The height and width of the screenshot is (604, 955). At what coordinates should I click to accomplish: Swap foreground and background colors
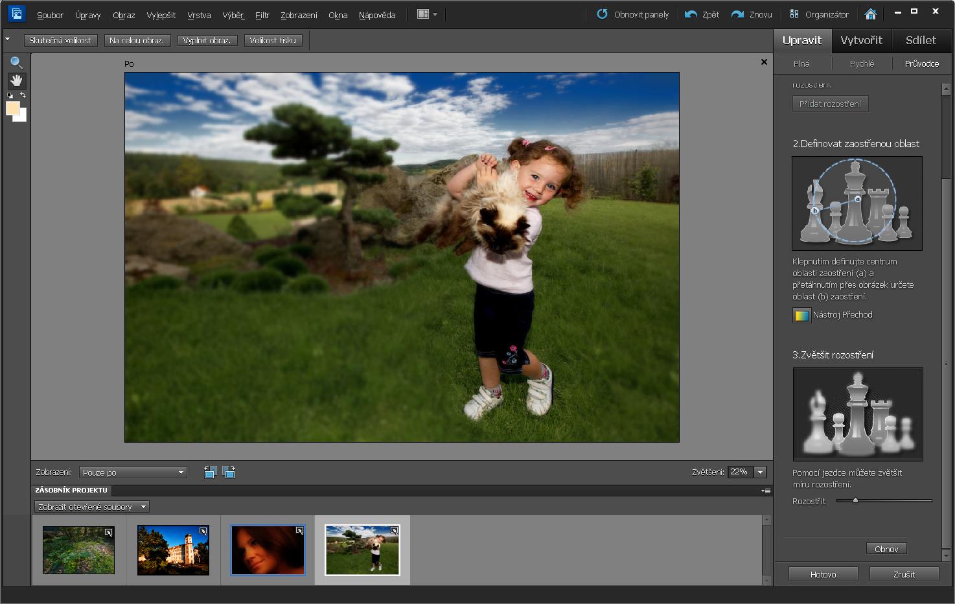tap(23, 95)
